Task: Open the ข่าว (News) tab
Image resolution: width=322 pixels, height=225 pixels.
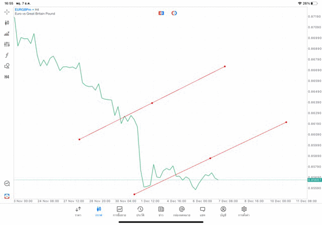Action: pos(161,211)
